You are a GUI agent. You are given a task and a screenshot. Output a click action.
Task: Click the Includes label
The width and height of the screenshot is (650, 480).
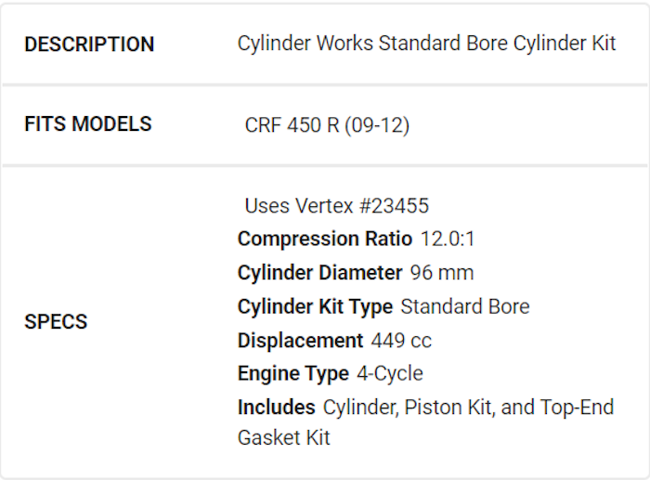(277, 408)
